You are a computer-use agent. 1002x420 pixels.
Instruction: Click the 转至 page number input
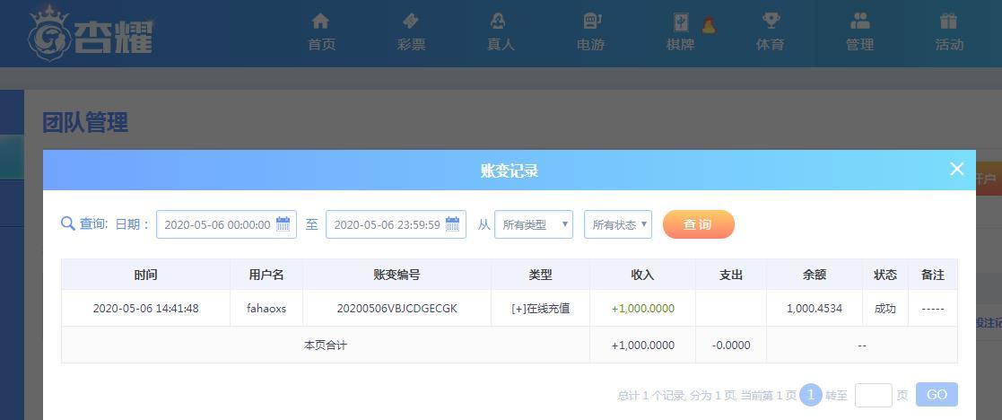point(874,395)
